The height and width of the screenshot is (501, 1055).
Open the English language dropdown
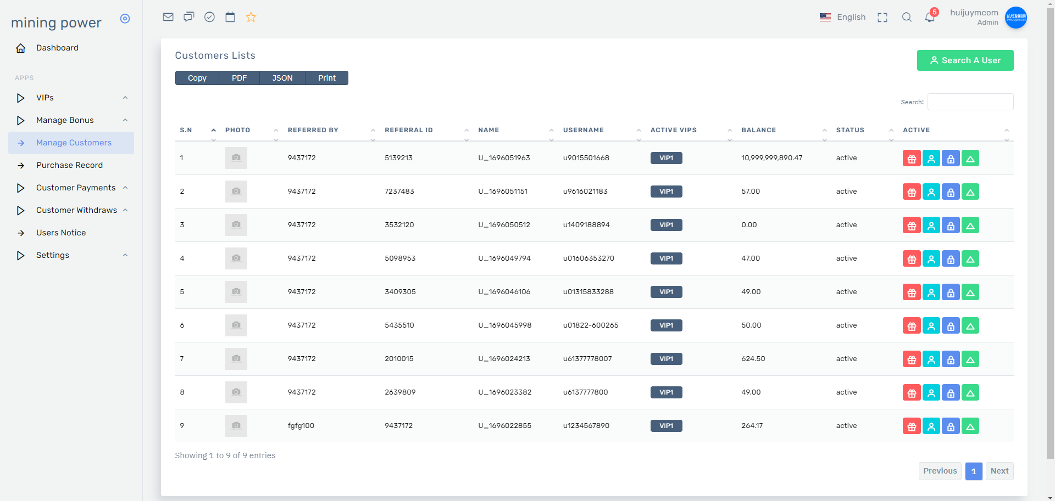click(842, 17)
